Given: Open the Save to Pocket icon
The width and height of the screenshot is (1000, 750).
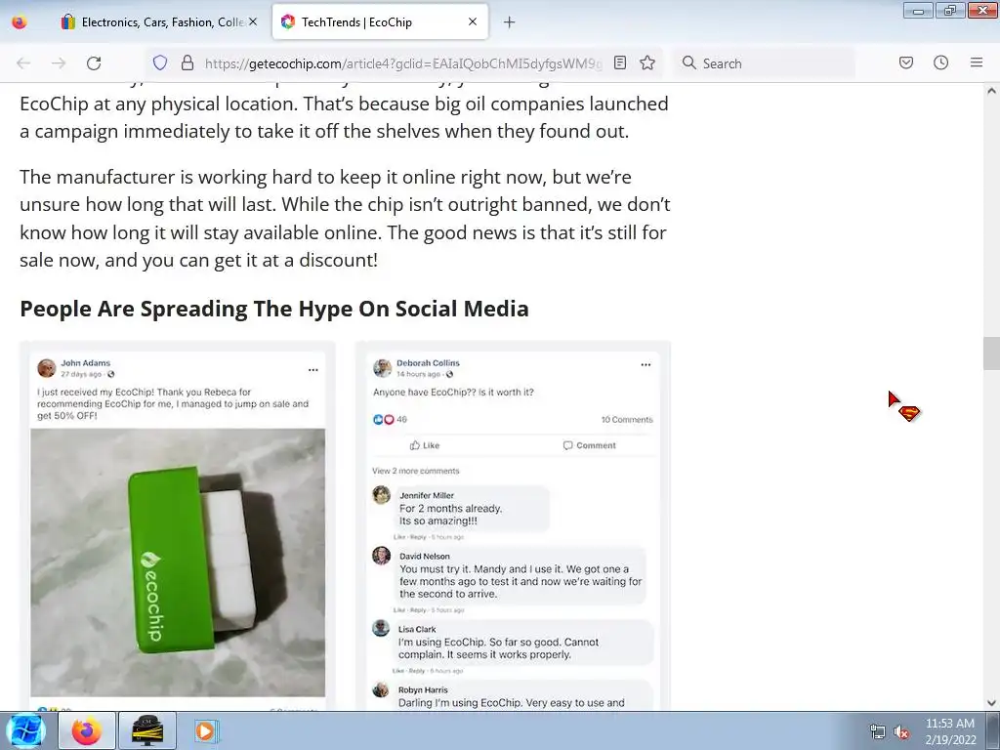Looking at the screenshot, I should coord(906,62).
